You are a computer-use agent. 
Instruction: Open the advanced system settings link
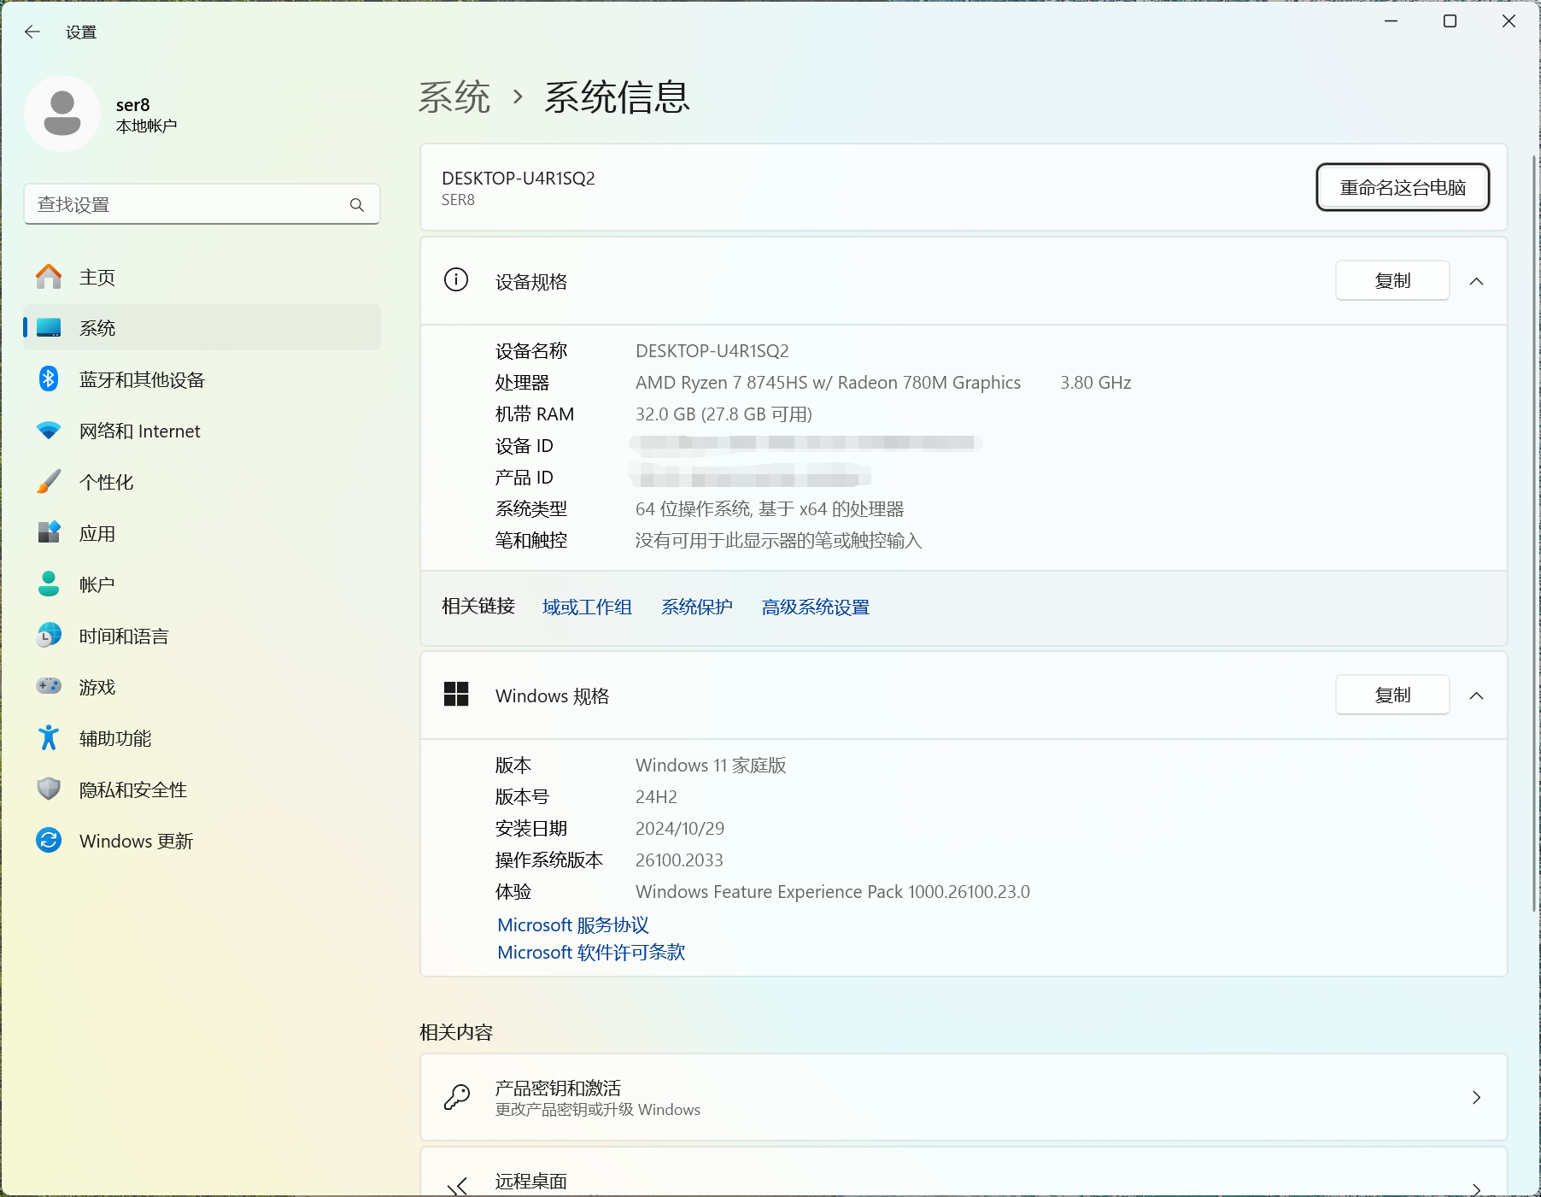tap(815, 607)
